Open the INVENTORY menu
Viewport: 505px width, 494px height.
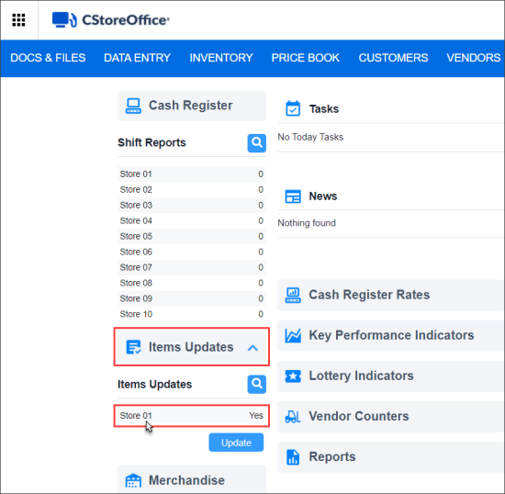point(221,58)
